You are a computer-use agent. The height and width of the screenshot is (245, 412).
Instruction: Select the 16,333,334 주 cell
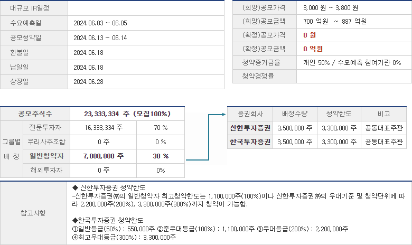tap(104, 128)
